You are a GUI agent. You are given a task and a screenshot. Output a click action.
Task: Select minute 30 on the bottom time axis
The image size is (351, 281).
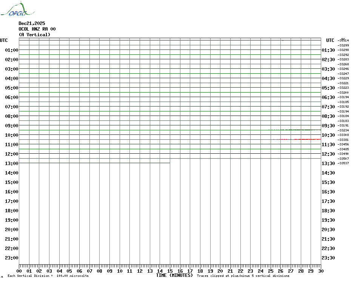click(320, 271)
